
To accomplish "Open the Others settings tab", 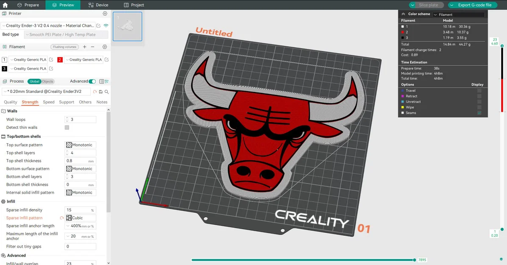I will [85, 102].
